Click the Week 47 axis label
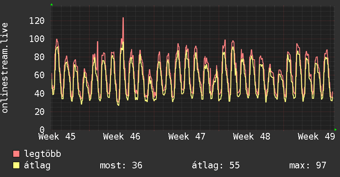 [x=187, y=137]
